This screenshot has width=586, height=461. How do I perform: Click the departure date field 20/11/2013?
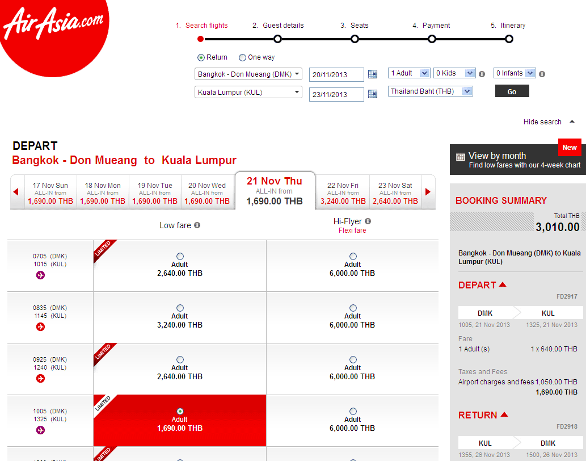click(x=336, y=74)
